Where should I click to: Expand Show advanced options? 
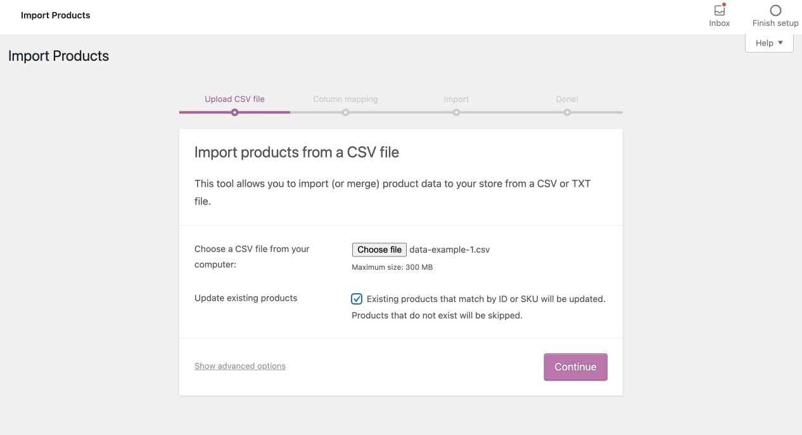(240, 366)
